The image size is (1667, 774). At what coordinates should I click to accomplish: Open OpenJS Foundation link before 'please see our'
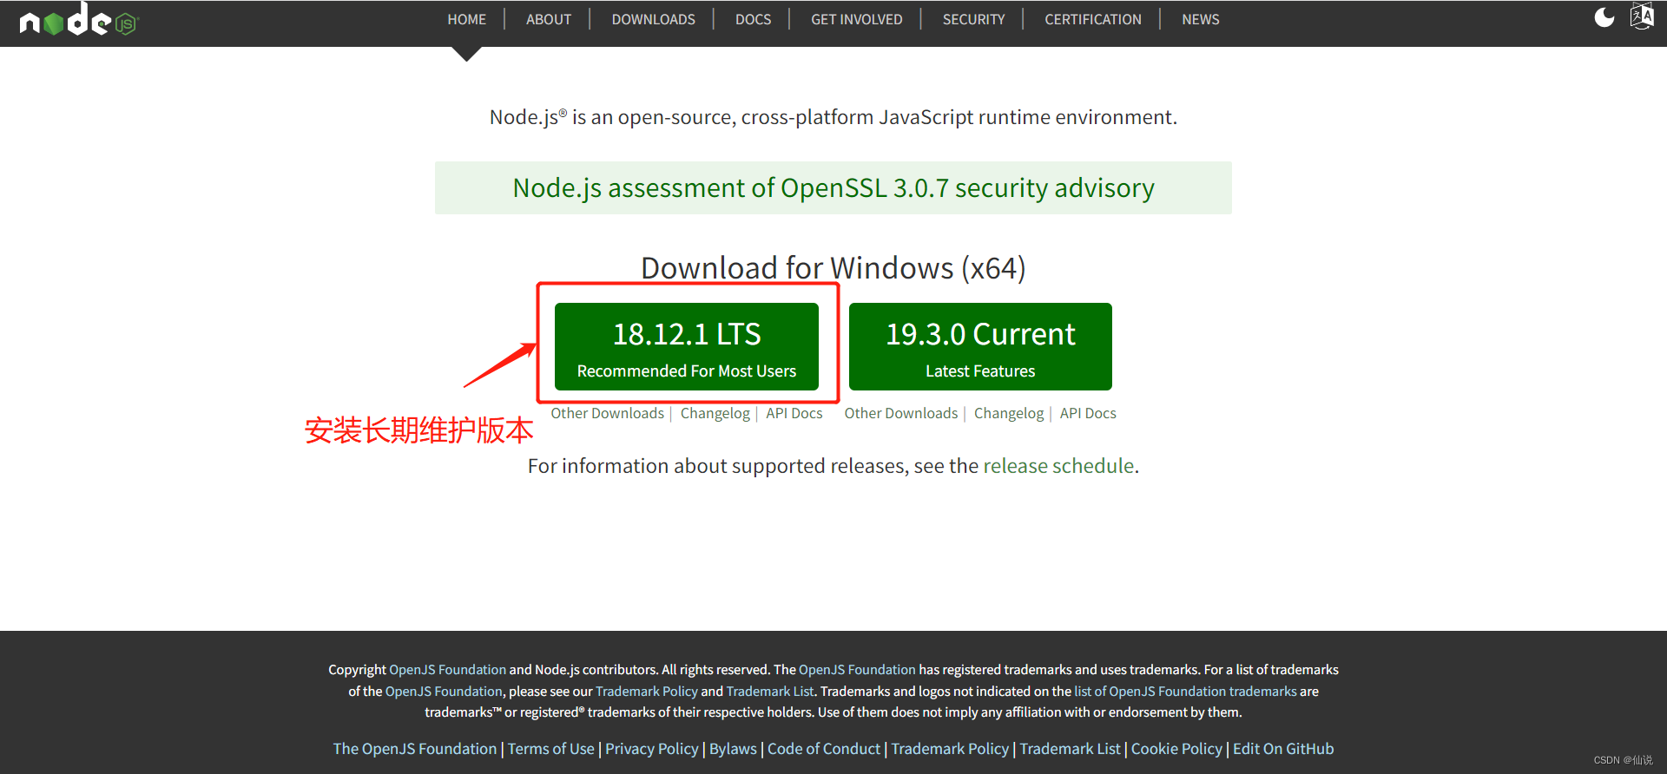(x=444, y=692)
